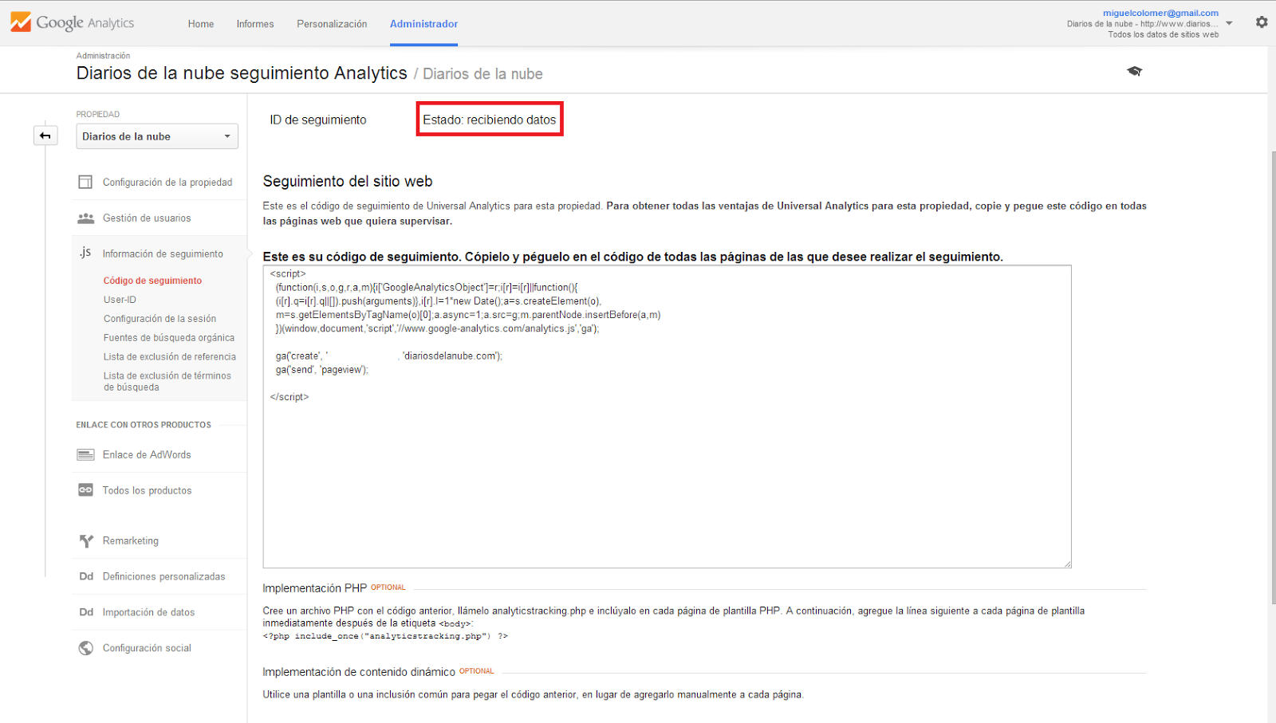The height and width of the screenshot is (723, 1276).
Task: Click the Dd icon beside Importación de datos
Action: (x=86, y=612)
